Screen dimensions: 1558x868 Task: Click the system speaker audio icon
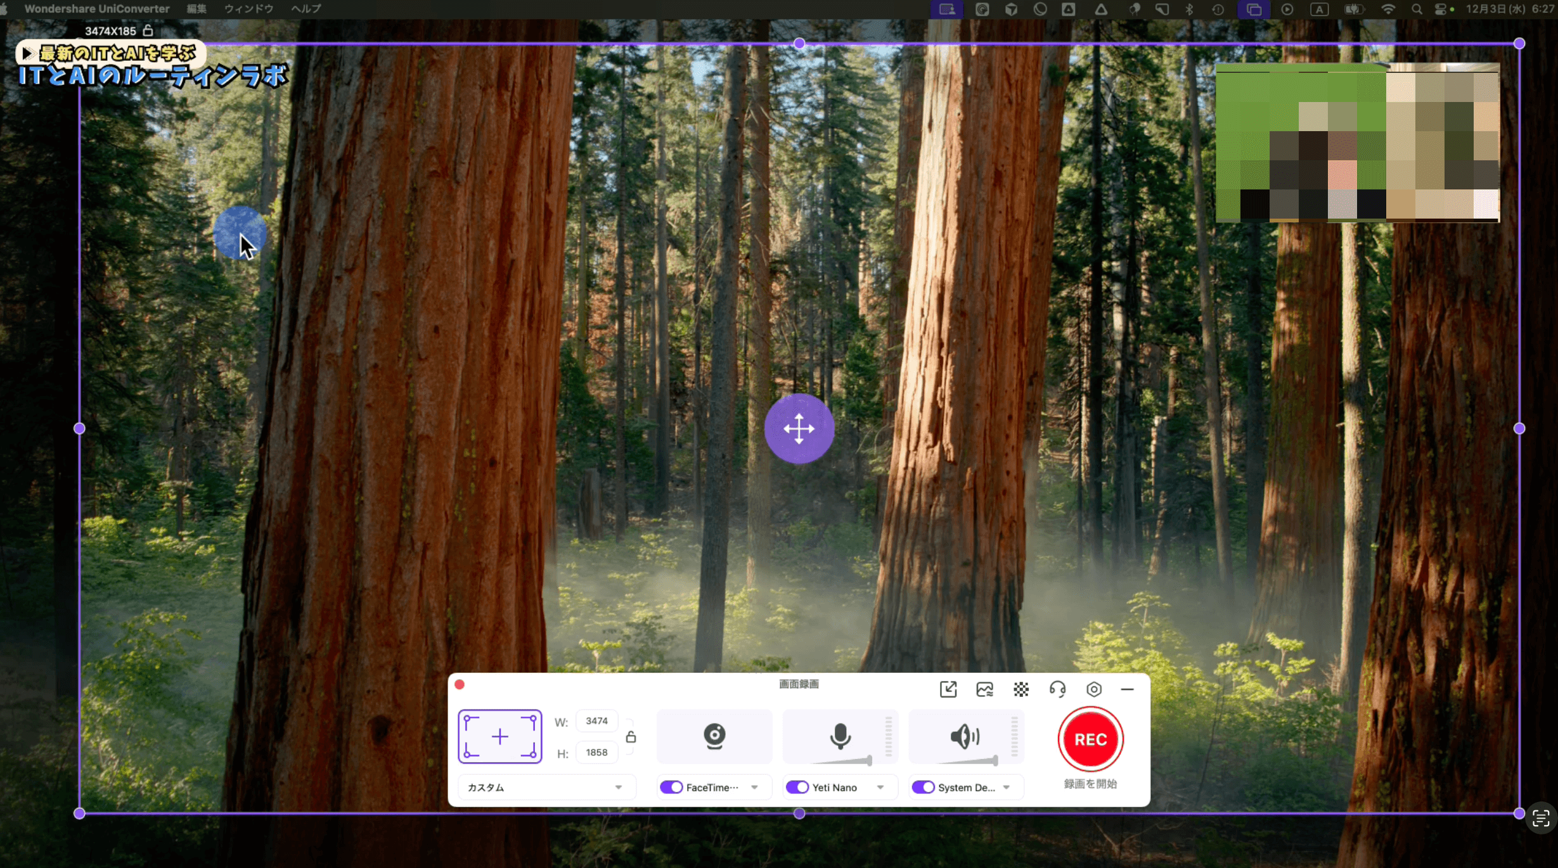[x=965, y=736]
